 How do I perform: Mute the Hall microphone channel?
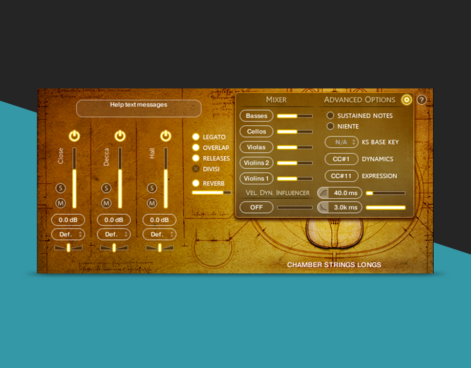[x=152, y=203]
